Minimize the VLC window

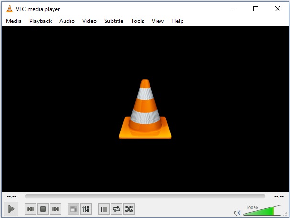pos(234,9)
